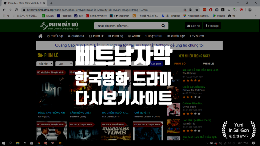Click the address bar URL
This screenshot has height=146, width=260.
[x=87, y=10]
